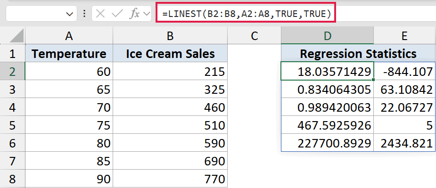Select the sales cell showing 690
Image resolution: width=436 pixels, height=188 pixels.
[170, 161]
